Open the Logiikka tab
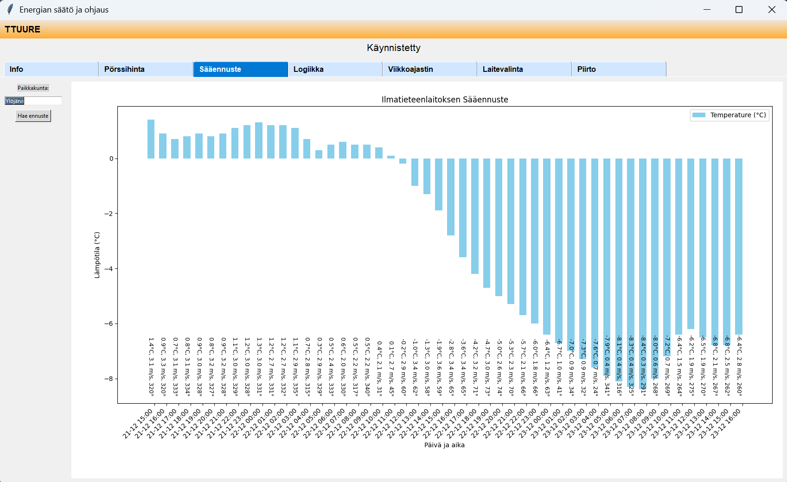The image size is (787, 482). click(x=335, y=69)
